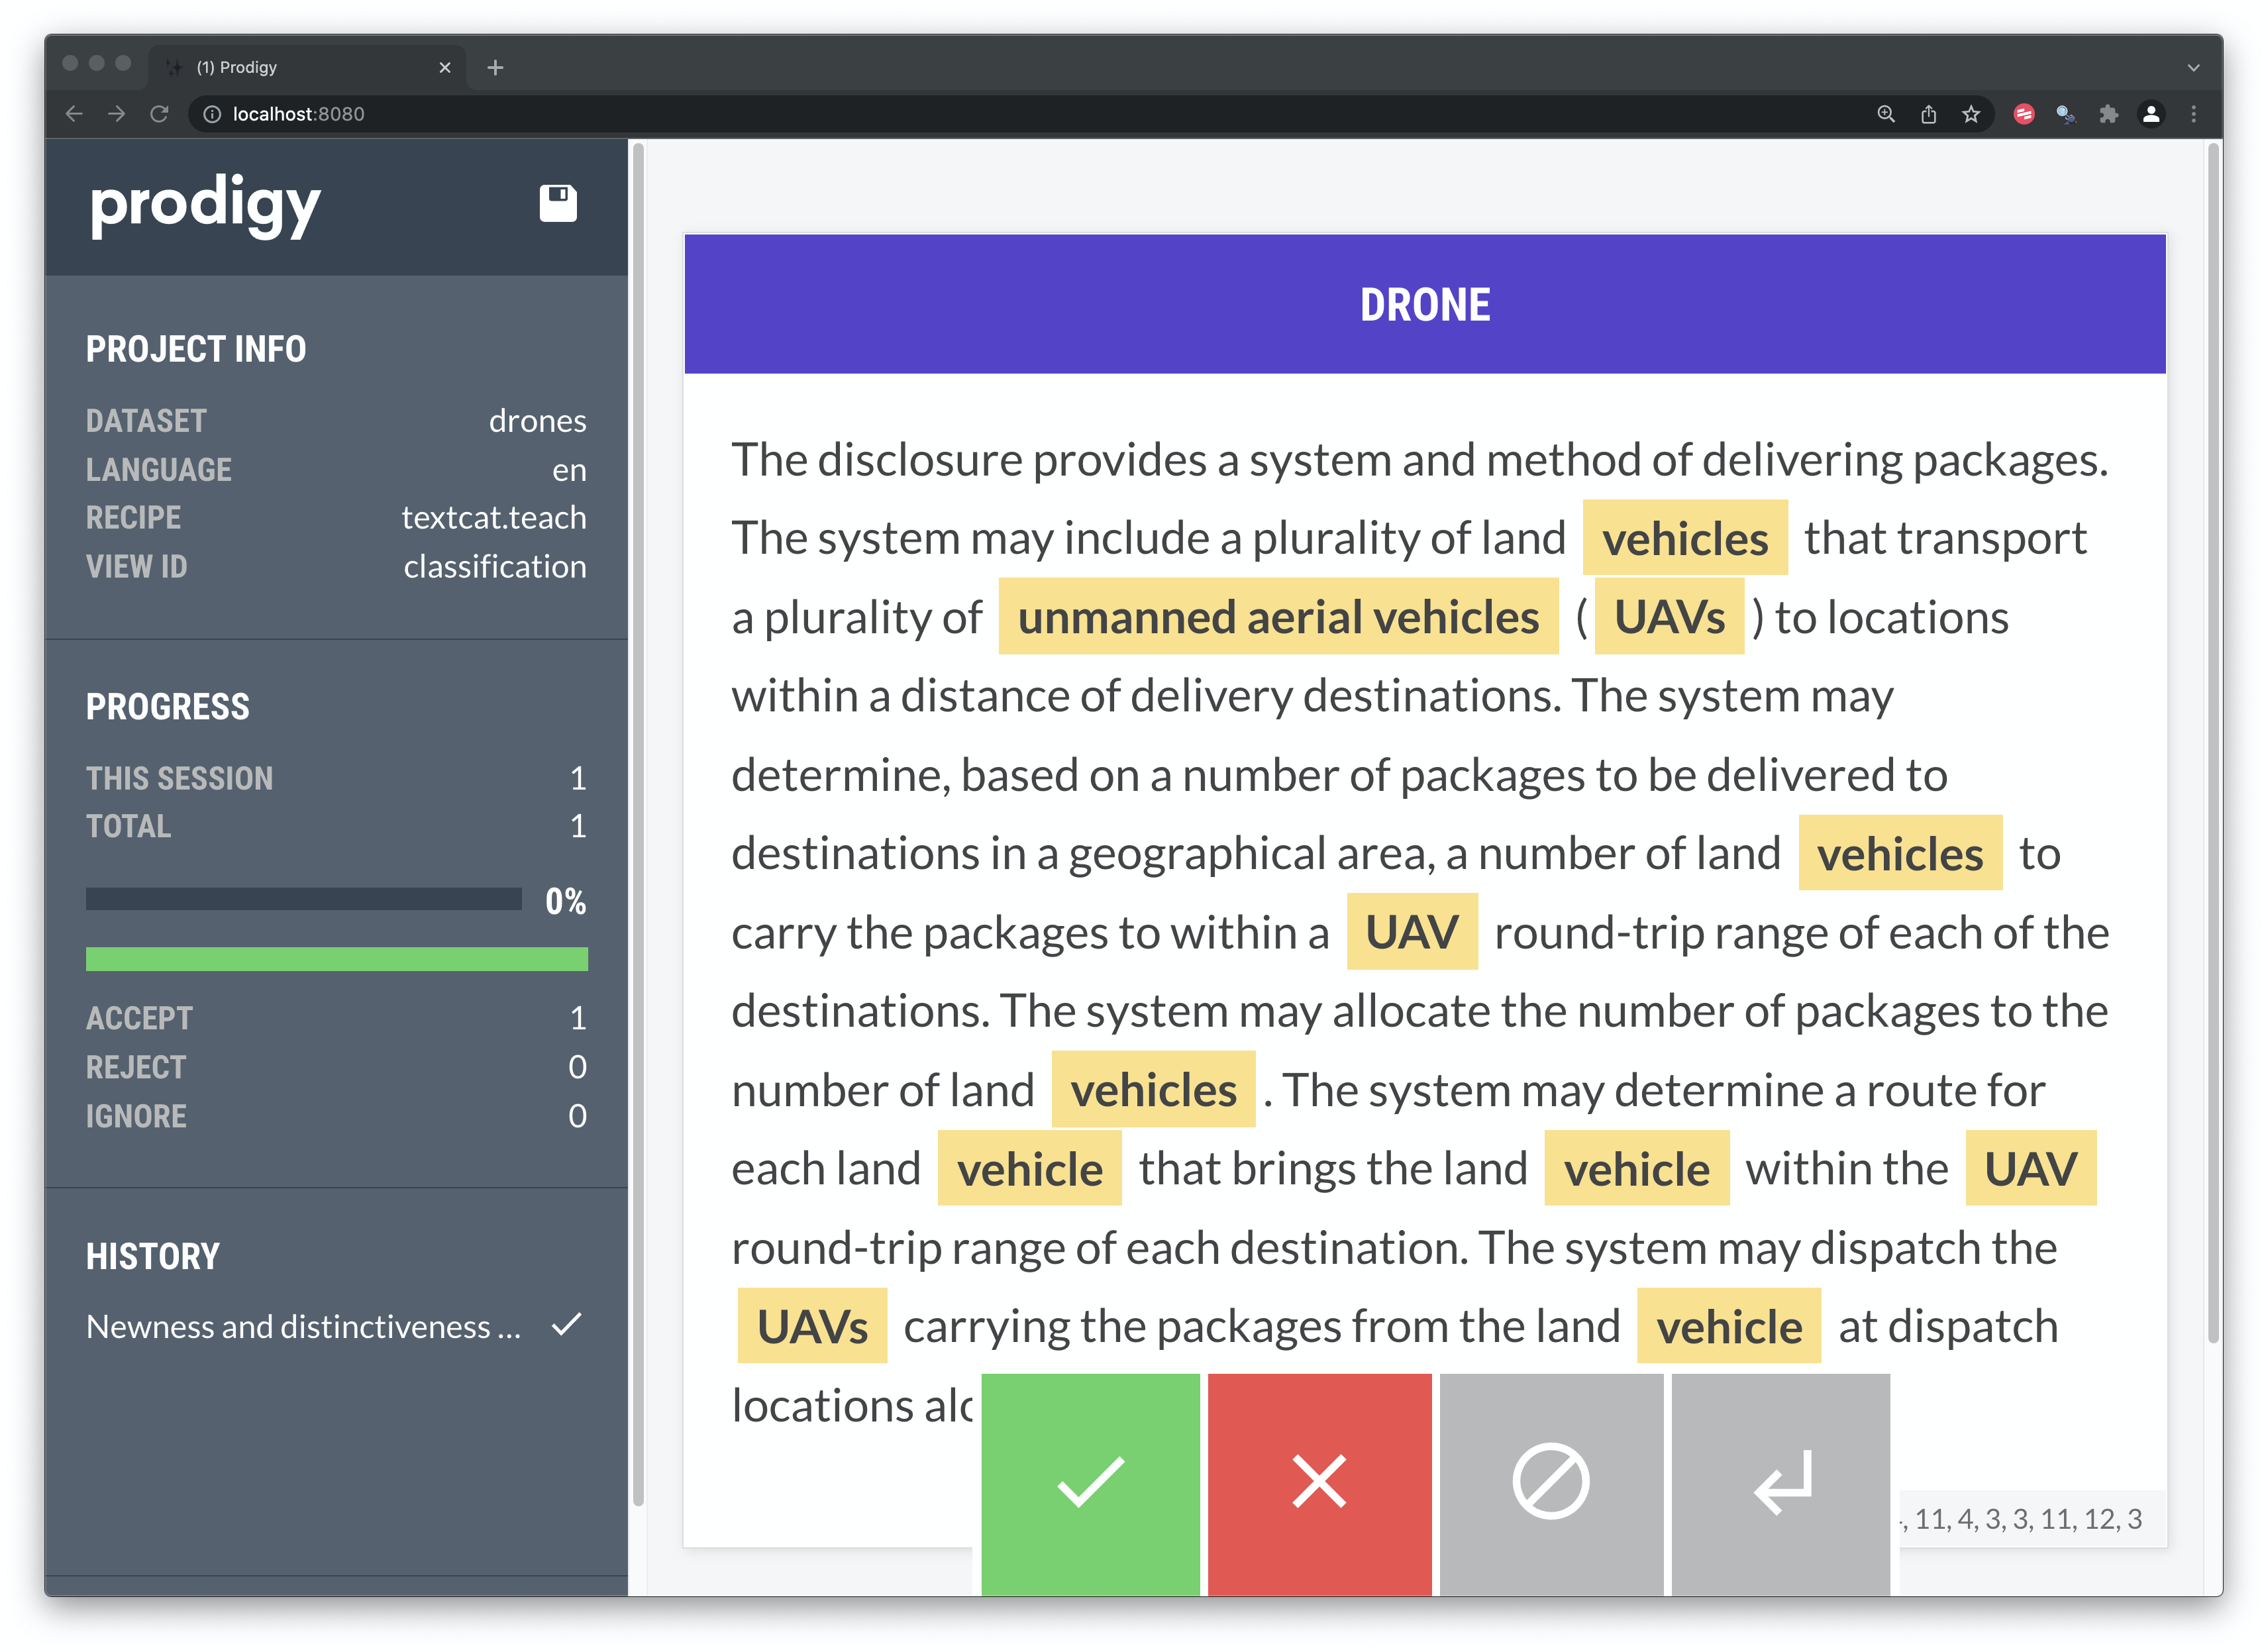Click the IGNORE count row
The height and width of the screenshot is (1652, 2268).
pyautogui.click(x=336, y=1116)
